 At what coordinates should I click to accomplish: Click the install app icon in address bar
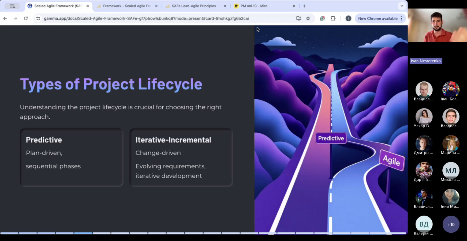point(298,18)
